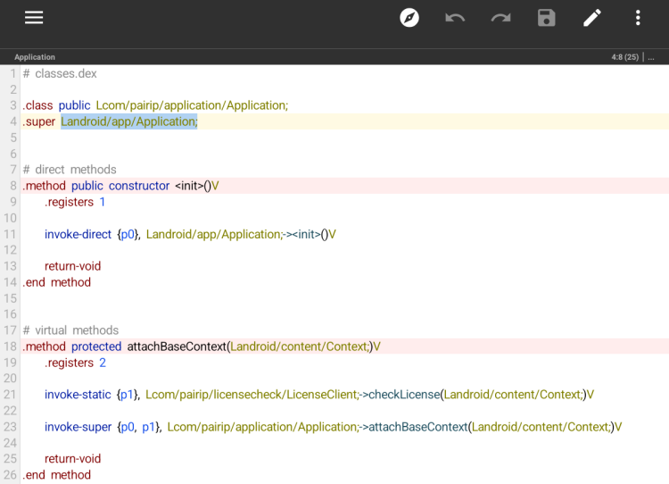The image size is (669, 484).
Task: Click 'invoke-static' instruction
Action: (x=78, y=395)
